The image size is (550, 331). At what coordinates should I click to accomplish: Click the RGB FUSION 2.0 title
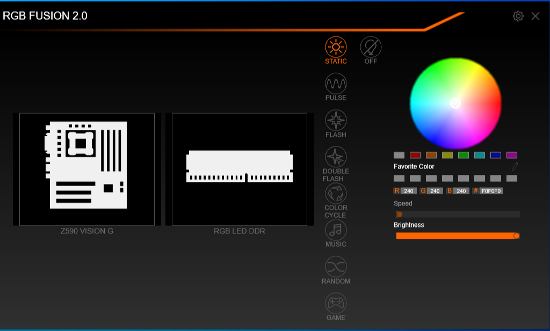pos(45,16)
